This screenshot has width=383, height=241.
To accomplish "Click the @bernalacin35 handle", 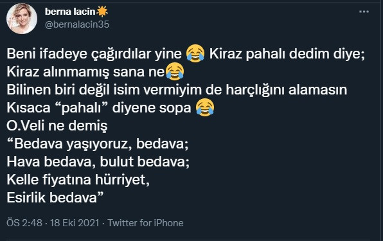I will pos(77,24).
